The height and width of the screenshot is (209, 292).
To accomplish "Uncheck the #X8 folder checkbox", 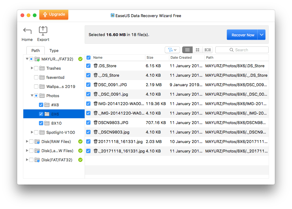I will 41,105.
